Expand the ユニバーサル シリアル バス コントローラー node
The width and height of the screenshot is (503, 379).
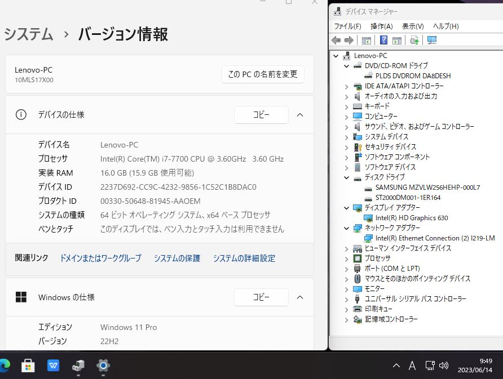point(346,300)
